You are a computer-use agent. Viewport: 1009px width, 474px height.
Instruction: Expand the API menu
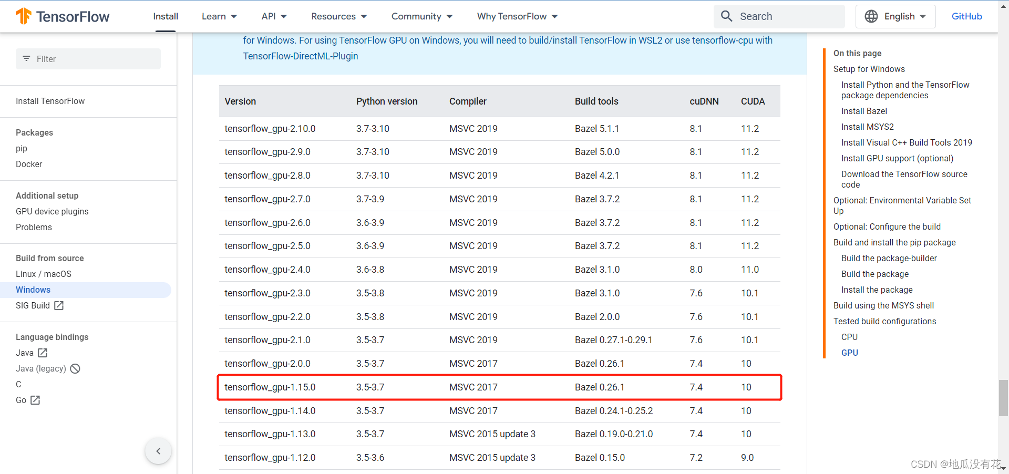[x=274, y=16]
